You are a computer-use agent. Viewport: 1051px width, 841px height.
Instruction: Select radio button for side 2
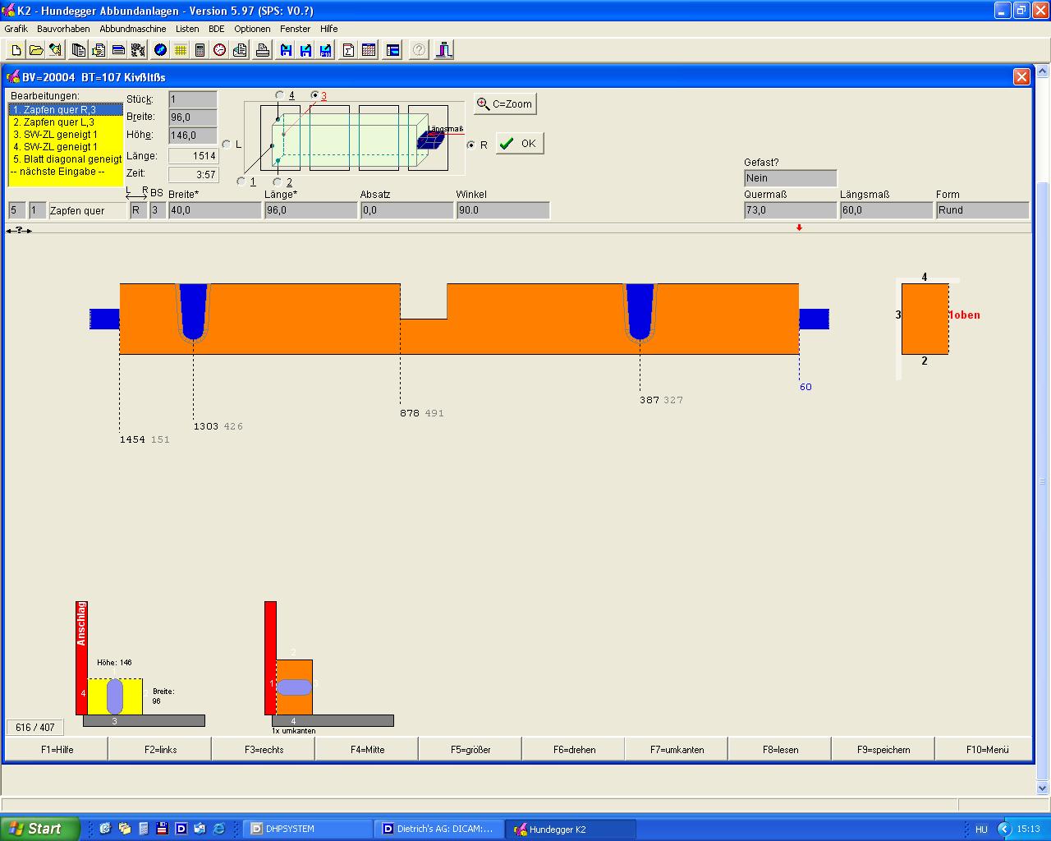click(278, 181)
